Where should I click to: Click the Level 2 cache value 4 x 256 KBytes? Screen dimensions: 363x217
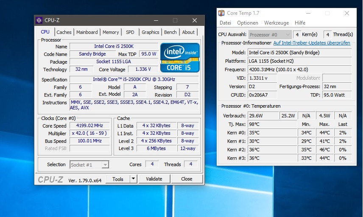156,141
